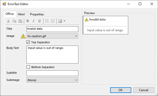This screenshot has height=96, width=158.
Task: Toggle italic formatting
Action: point(33,21)
